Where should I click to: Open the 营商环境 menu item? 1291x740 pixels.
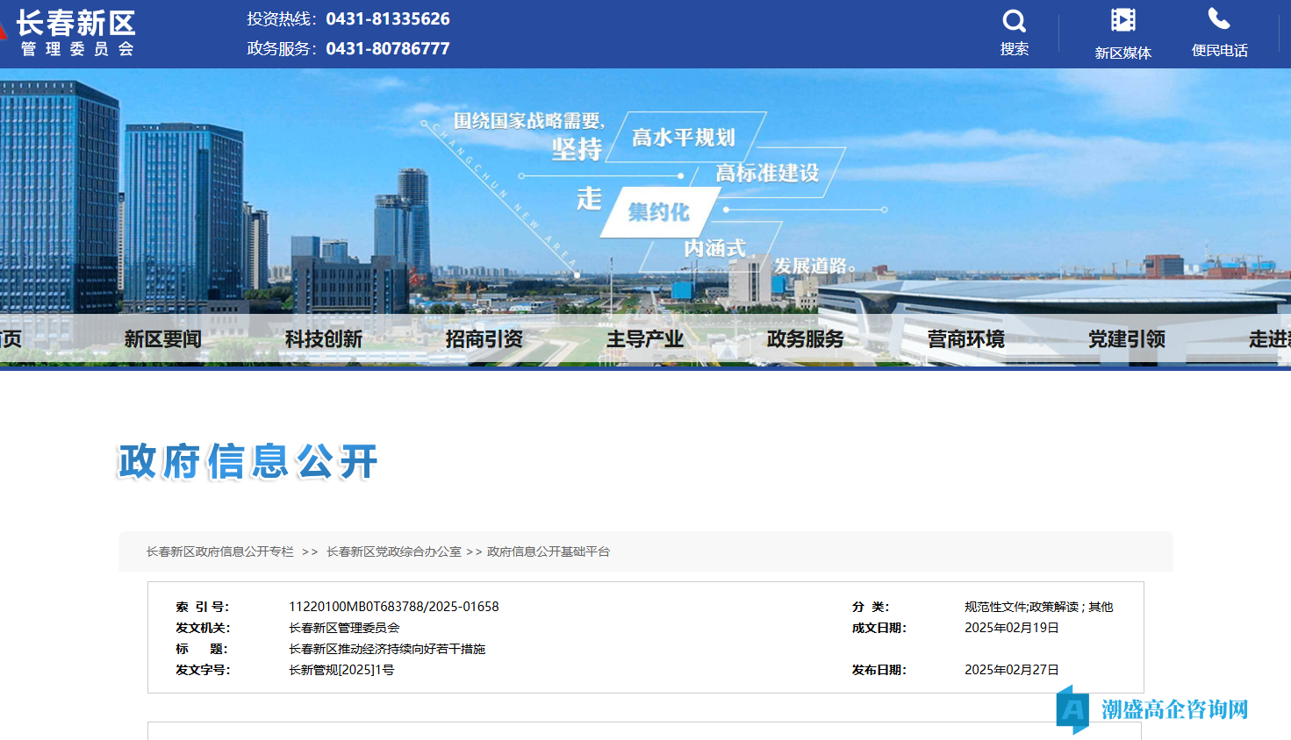coord(965,339)
